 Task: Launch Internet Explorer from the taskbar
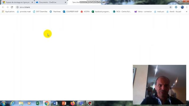pos(12,103)
